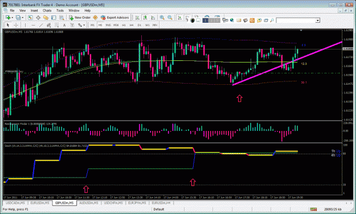Select the Trendline drawing tool

click(x=41, y=25)
